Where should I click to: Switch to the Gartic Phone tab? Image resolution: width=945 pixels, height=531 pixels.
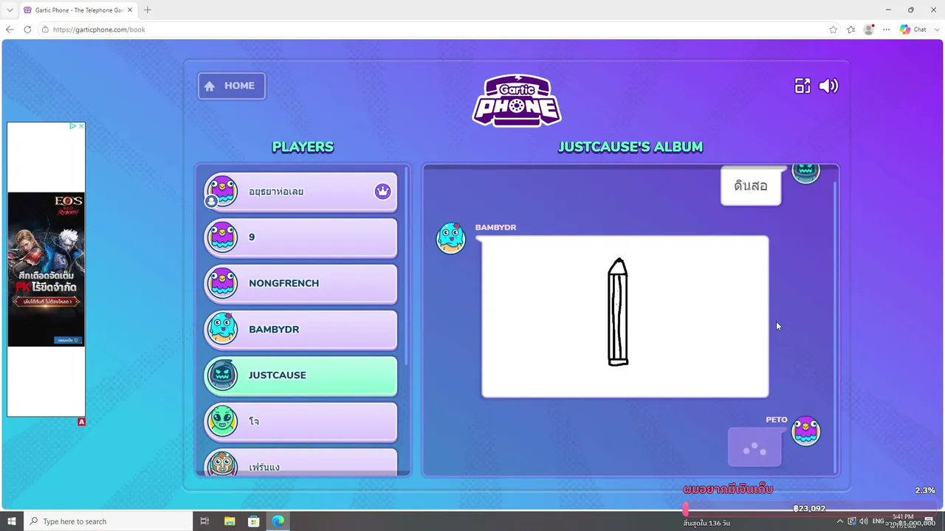click(78, 10)
